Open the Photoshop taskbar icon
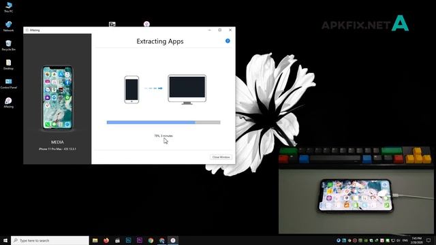 coord(129,240)
